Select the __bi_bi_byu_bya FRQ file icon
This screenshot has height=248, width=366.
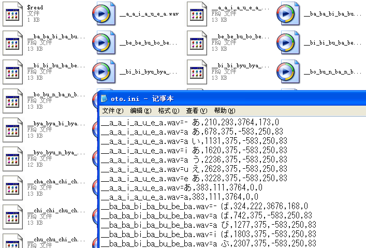click(x=197, y=72)
